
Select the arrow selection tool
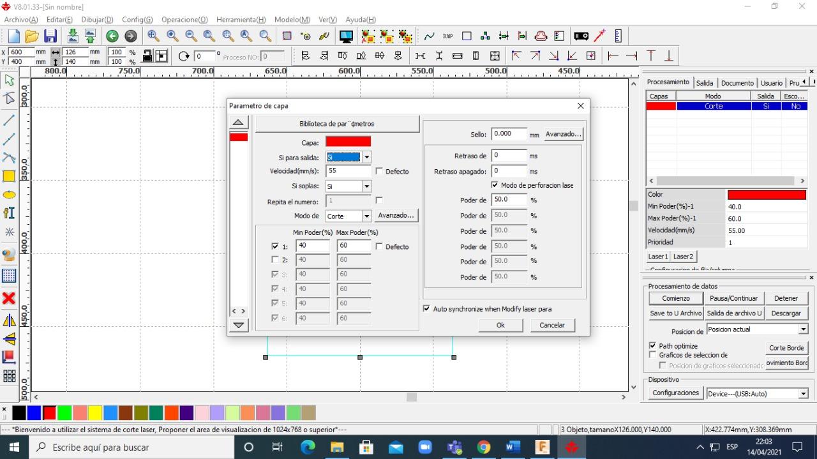click(x=10, y=80)
